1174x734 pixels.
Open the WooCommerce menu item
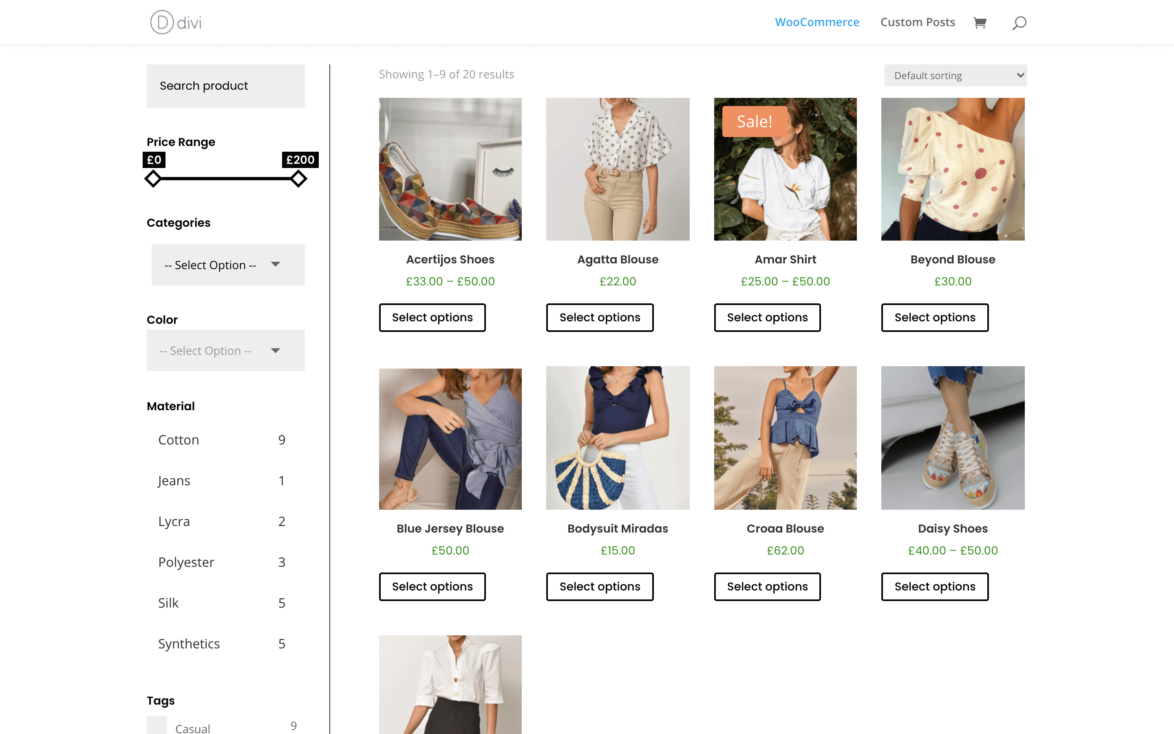click(817, 22)
